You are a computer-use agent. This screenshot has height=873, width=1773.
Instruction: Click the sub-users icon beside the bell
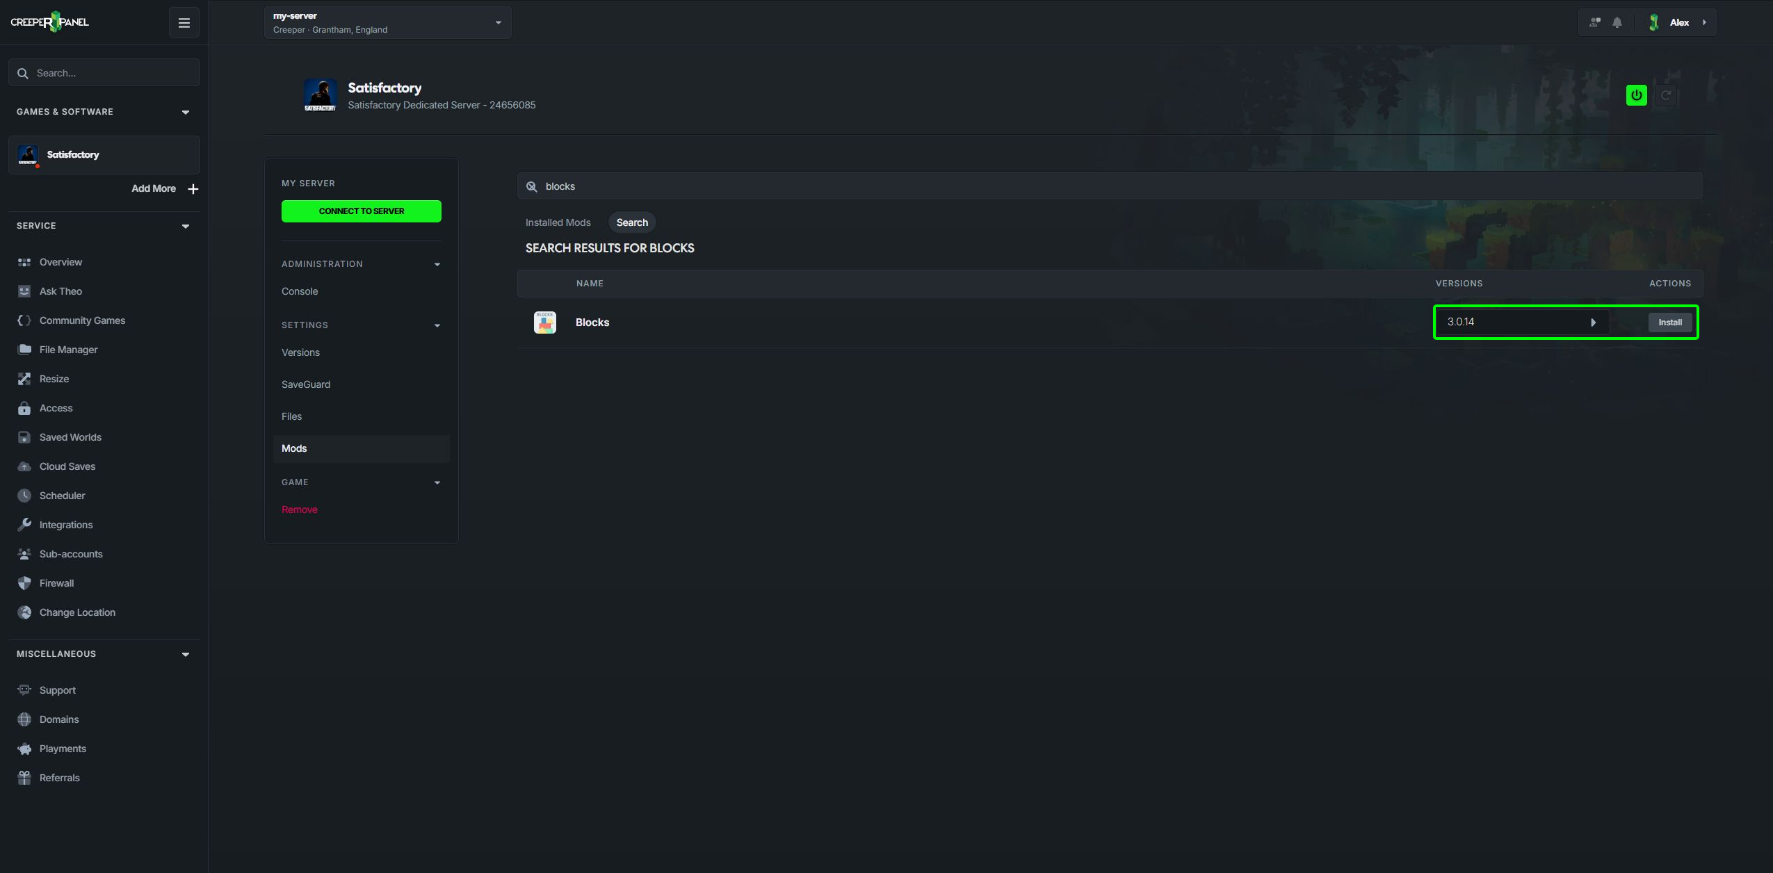pos(1595,22)
